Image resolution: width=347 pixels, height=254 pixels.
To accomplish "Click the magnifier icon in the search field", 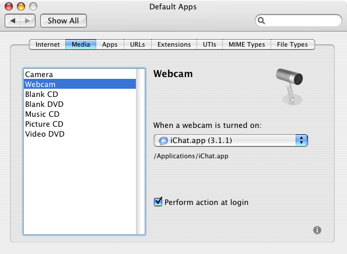I will click(x=261, y=20).
